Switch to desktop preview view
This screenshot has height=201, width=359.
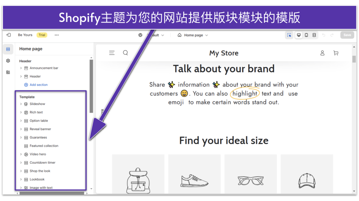point(299,35)
